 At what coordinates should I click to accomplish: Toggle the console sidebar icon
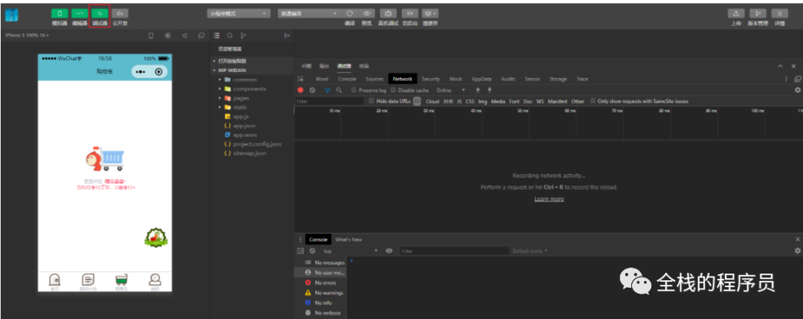point(300,251)
